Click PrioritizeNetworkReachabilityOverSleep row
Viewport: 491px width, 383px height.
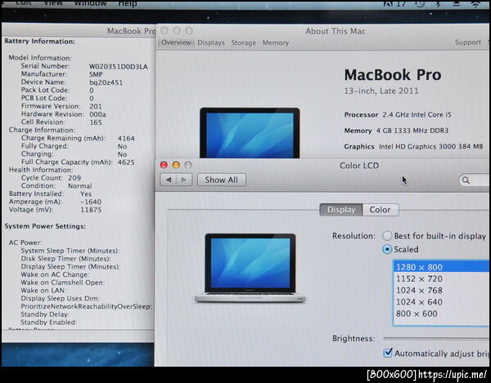(x=86, y=306)
